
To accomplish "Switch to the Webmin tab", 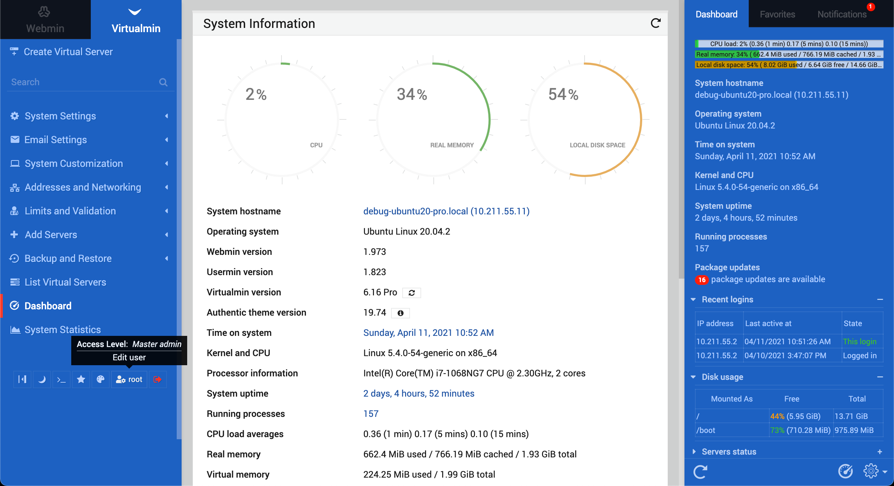I will click(45, 20).
